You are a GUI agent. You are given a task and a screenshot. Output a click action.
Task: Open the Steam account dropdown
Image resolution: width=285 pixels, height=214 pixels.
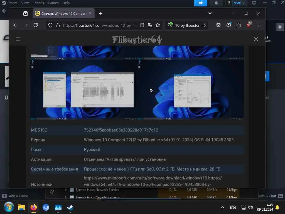click(x=239, y=3)
